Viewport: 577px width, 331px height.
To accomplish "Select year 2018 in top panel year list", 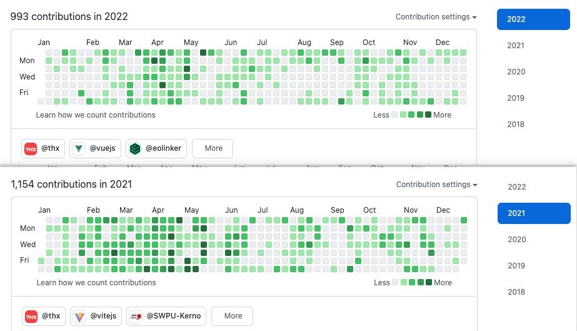I will tap(516, 125).
